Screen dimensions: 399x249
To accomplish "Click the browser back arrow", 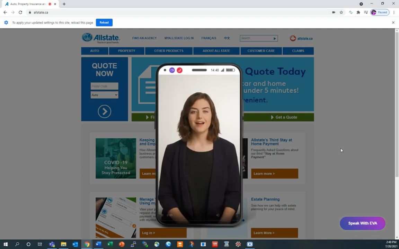I will tap(5, 12).
